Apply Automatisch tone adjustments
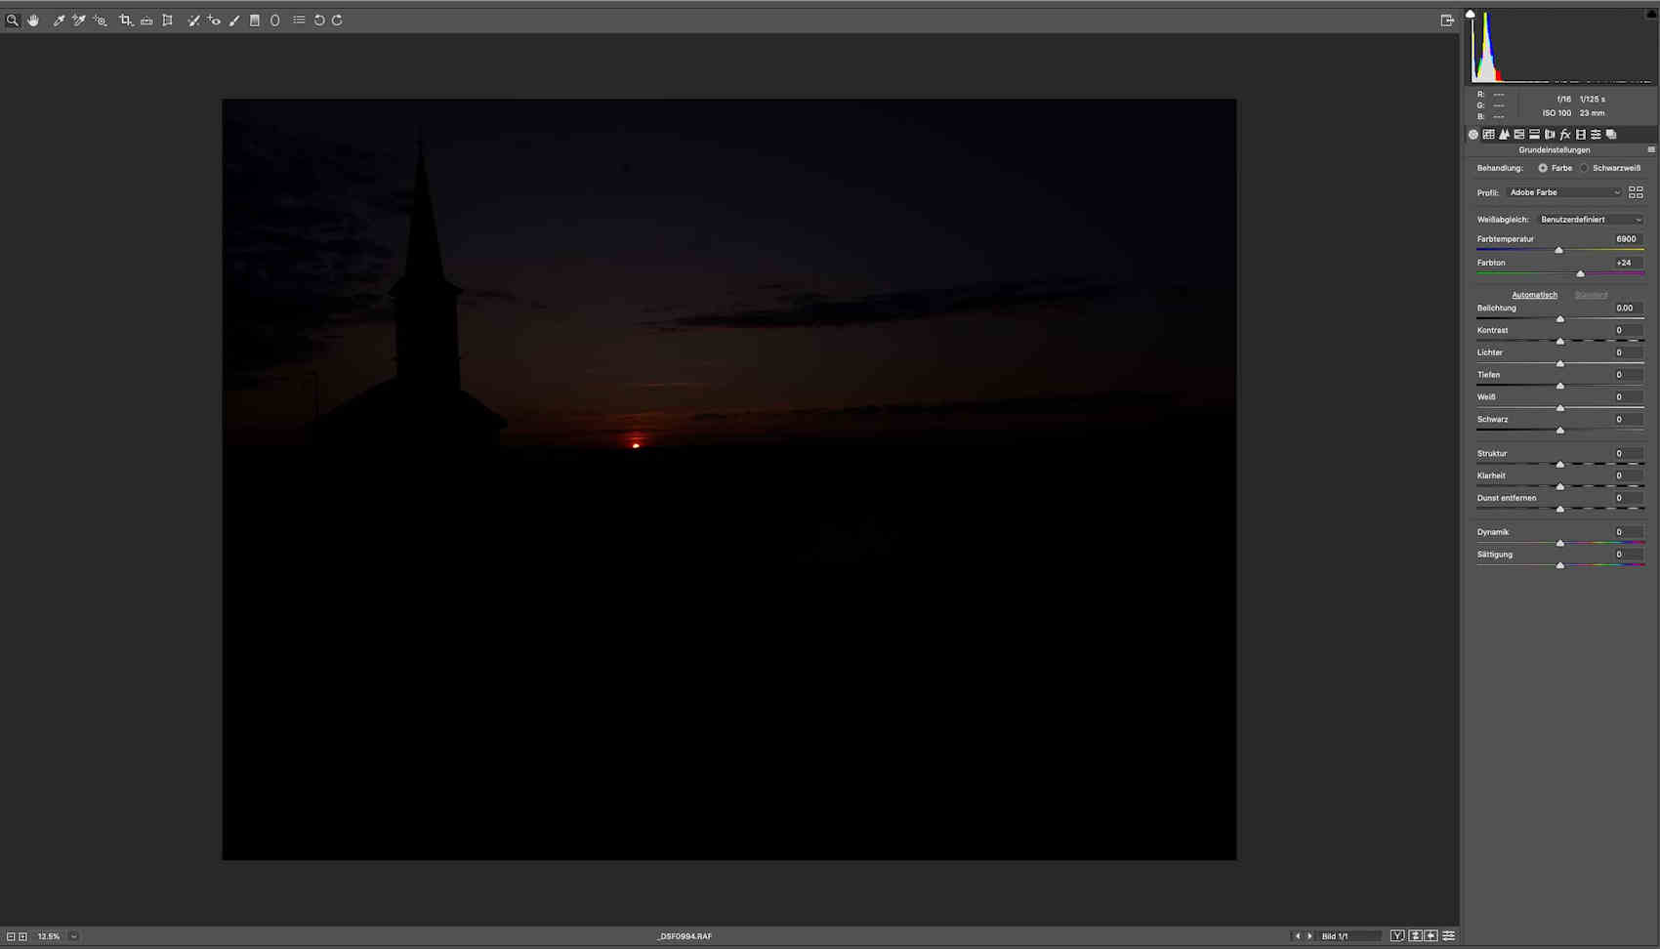Image resolution: width=1660 pixels, height=949 pixels. coord(1534,295)
